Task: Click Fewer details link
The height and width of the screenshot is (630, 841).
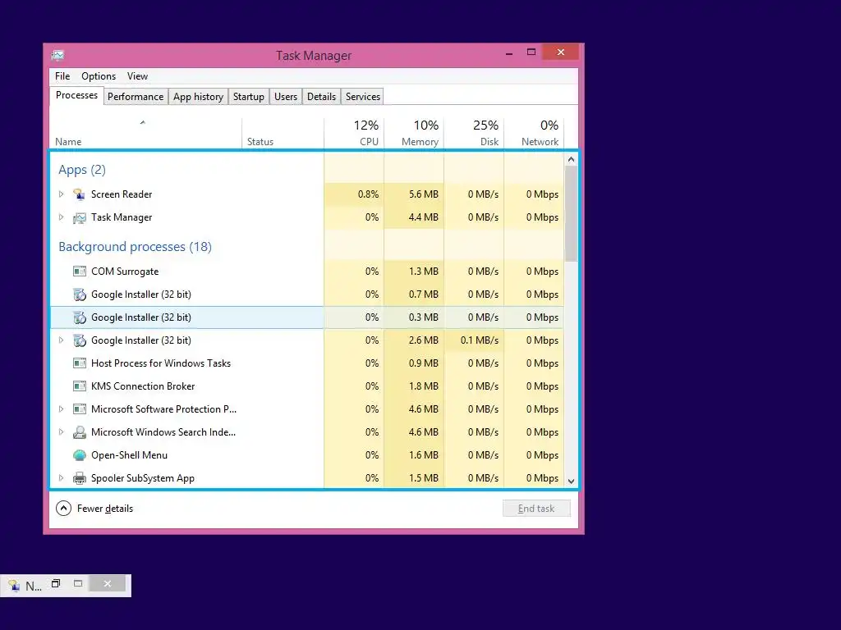Action: tap(104, 509)
